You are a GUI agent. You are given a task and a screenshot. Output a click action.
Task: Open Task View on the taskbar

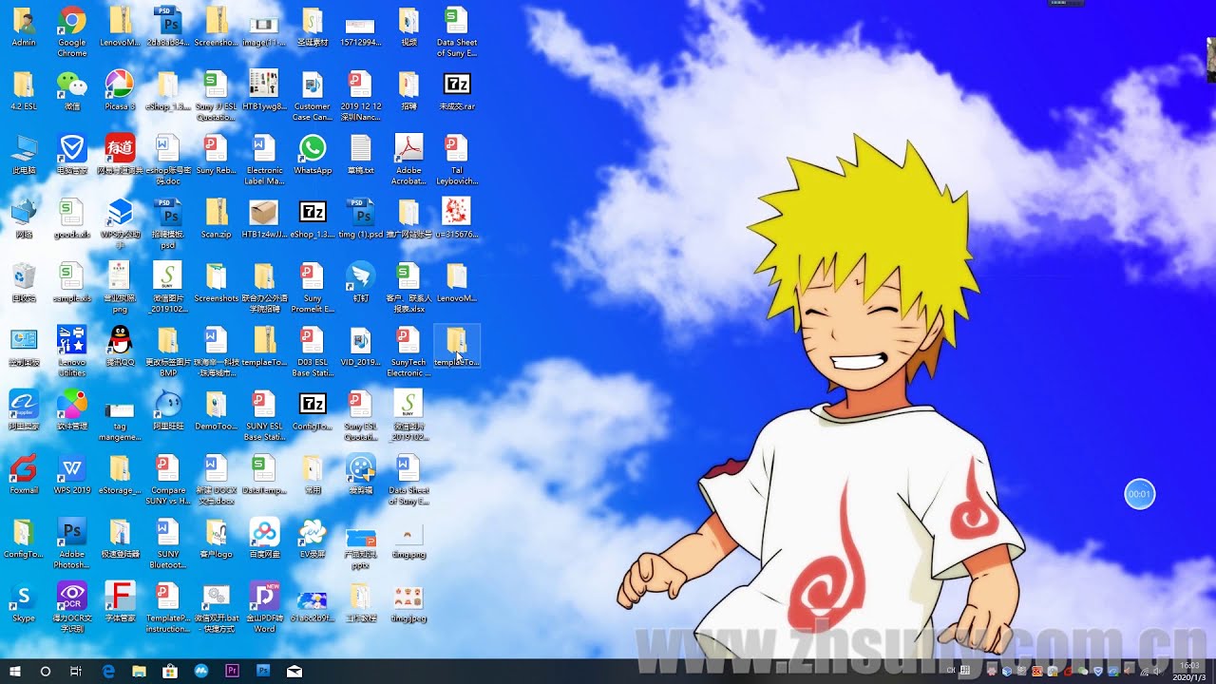(76, 671)
